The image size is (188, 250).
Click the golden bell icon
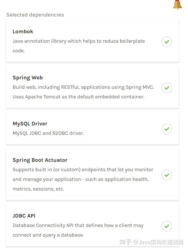(x=178, y=5)
